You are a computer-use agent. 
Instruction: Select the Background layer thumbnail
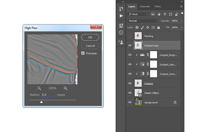pyautogui.click(x=138, y=102)
